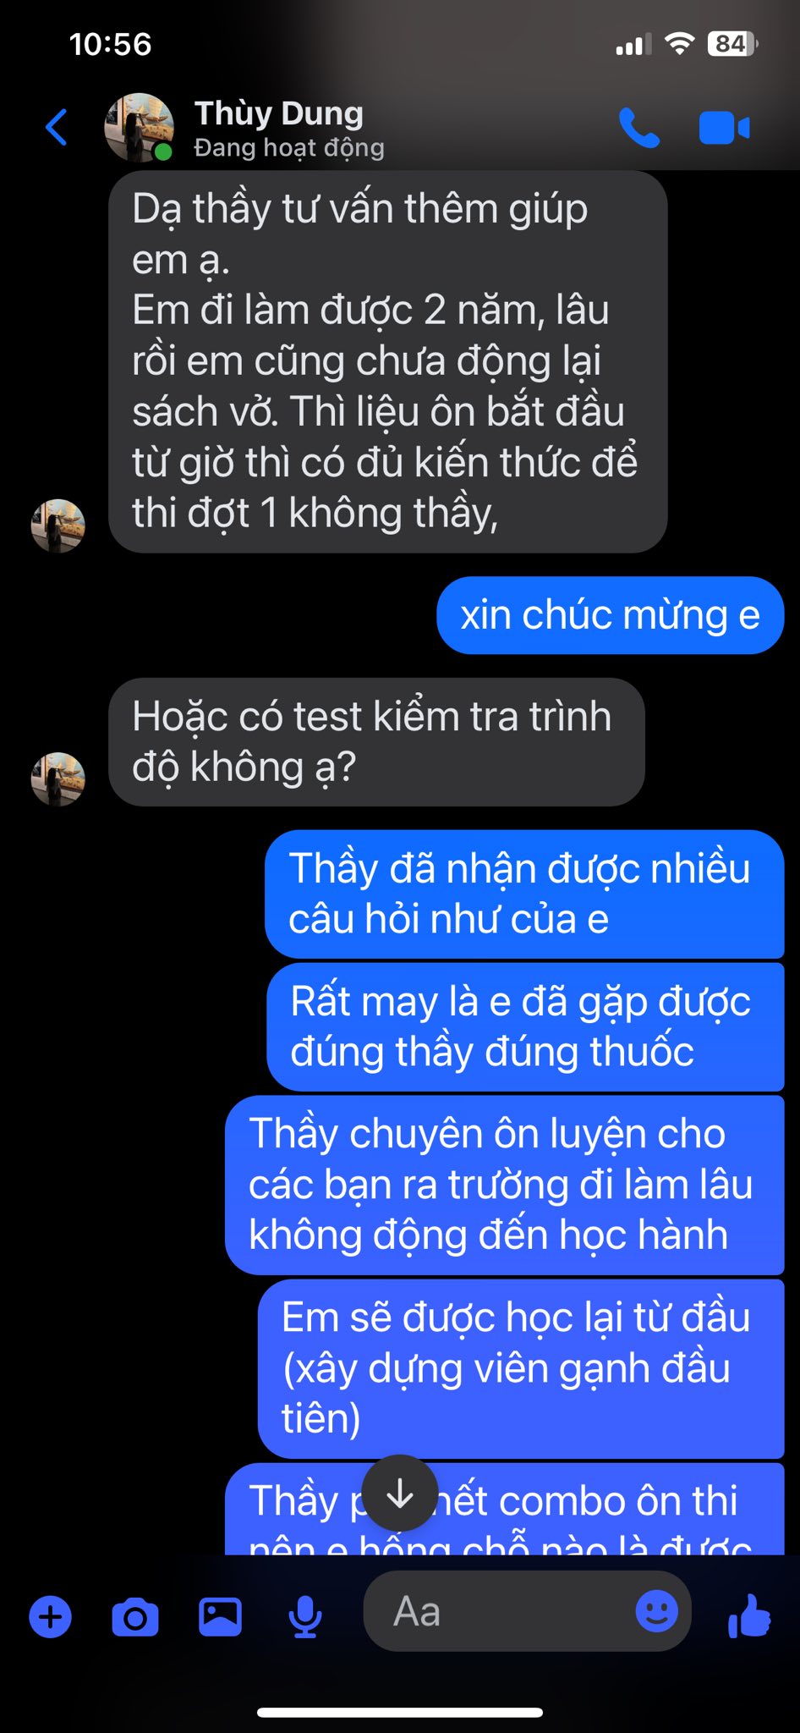The height and width of the screenshot is (1733, 800).
Task: Open Thùy Dung's profile from header name
Action: [279, 113]
